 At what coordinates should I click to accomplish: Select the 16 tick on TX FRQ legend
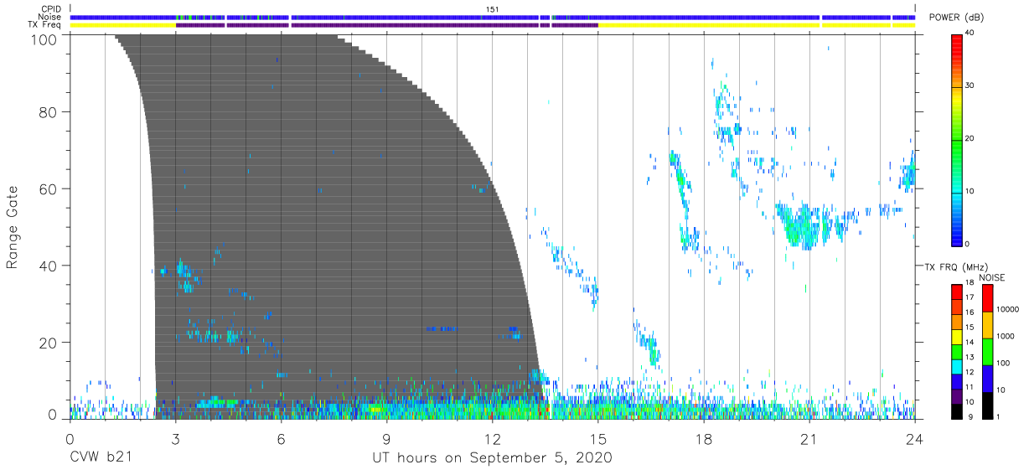(969, 312)
